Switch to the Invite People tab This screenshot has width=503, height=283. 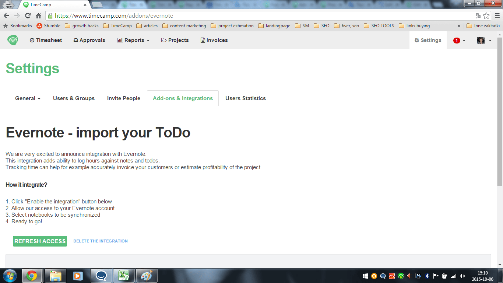click(x=124, y=98)
